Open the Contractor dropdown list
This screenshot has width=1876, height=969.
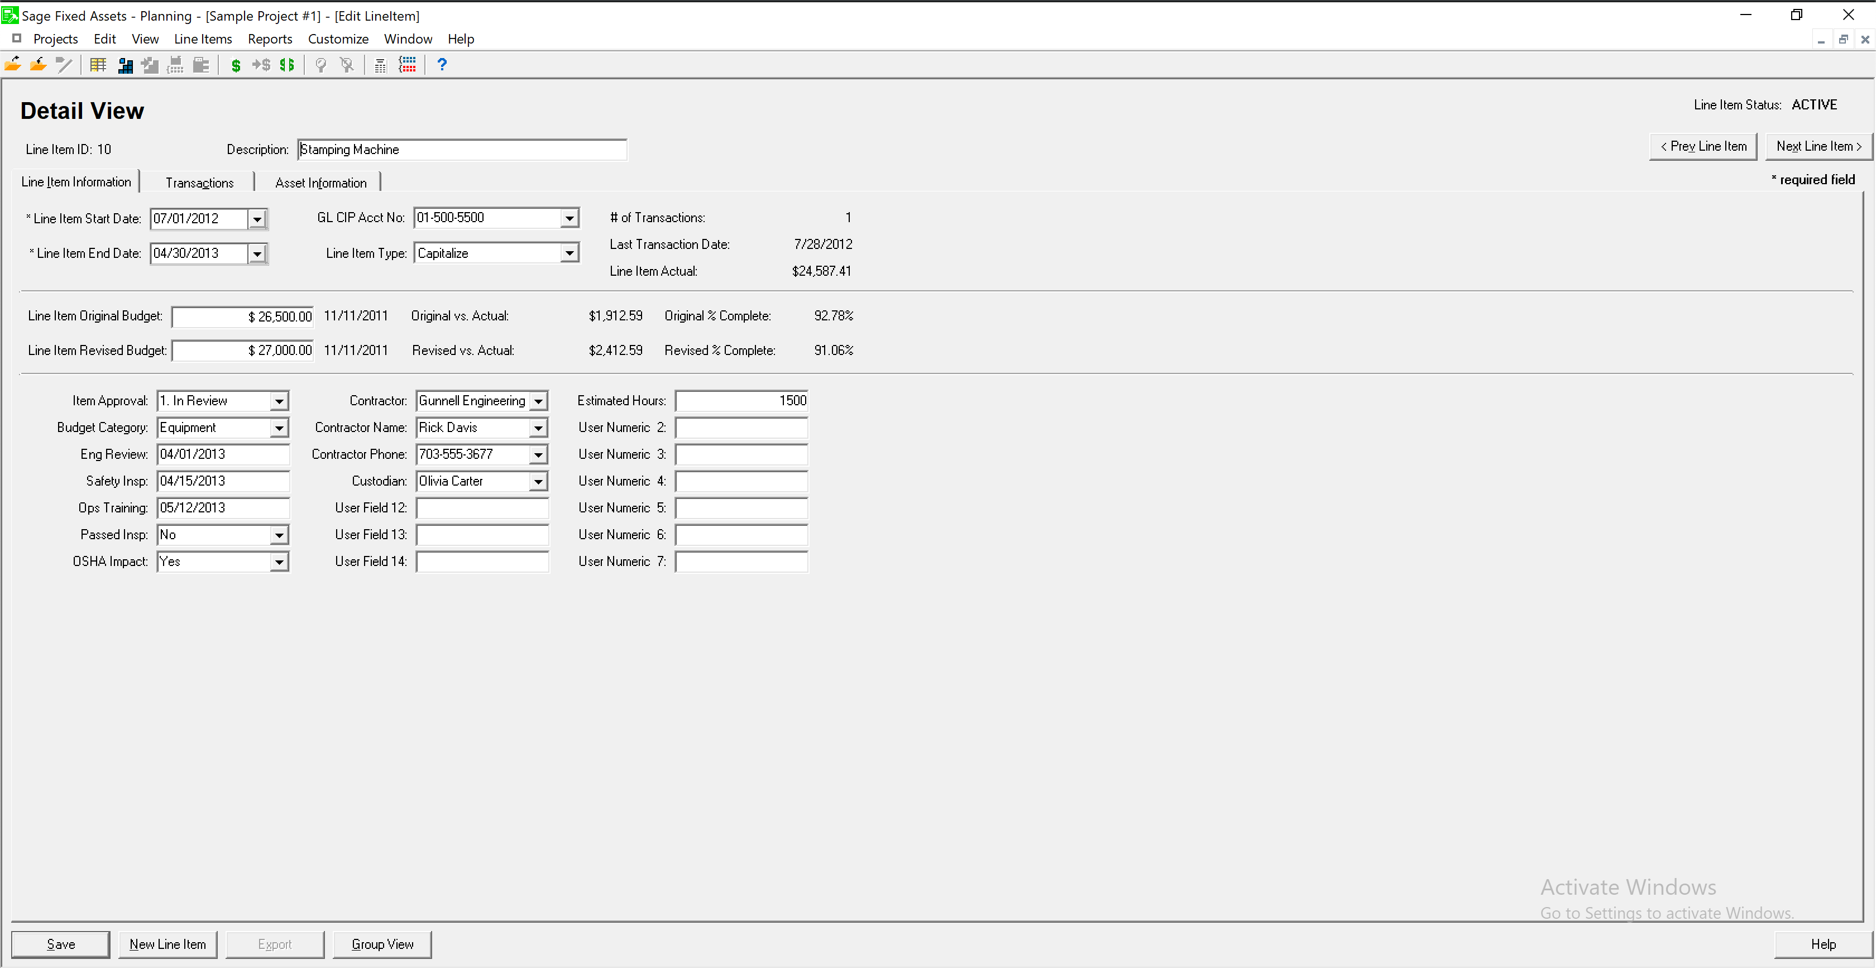538,401
